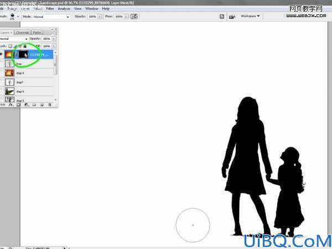Create new adjustment layer icon
Screen dimensions: 332x249
click(x=27, y=105)
